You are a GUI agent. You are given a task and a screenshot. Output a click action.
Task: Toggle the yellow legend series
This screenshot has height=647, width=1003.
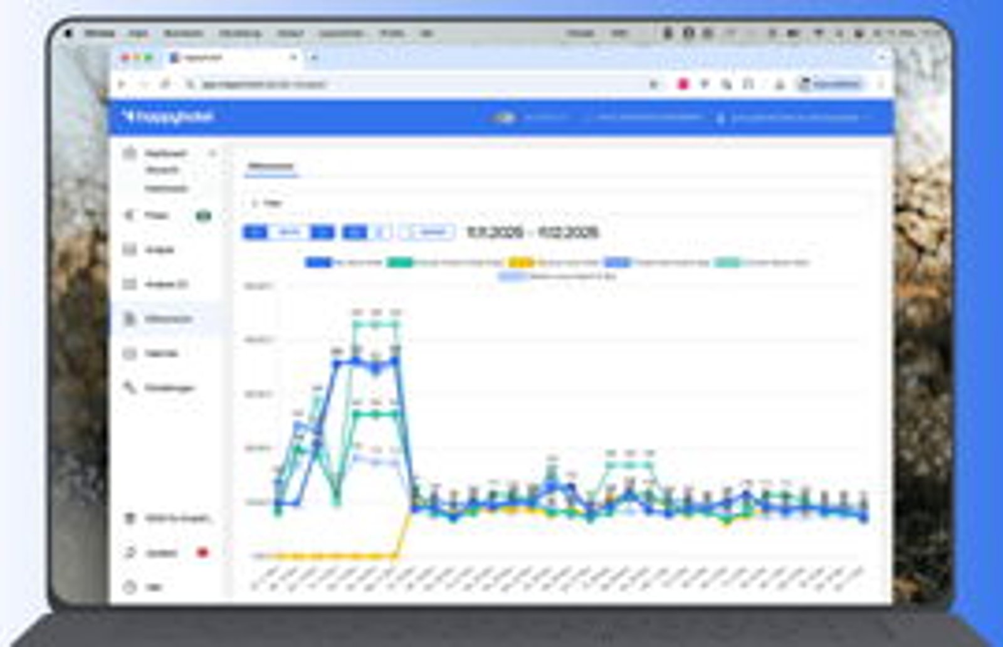pyautogui.click(x=554, y=263)
